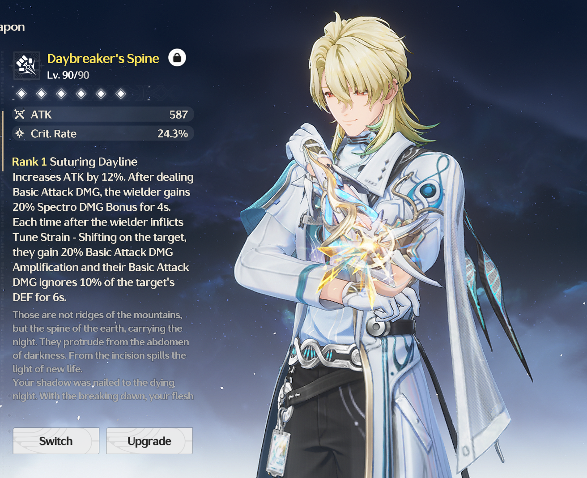Viewport: 587px width, 478px height.
Task: Click the Lv. 90/90 level text
Action: click(68, 75)
